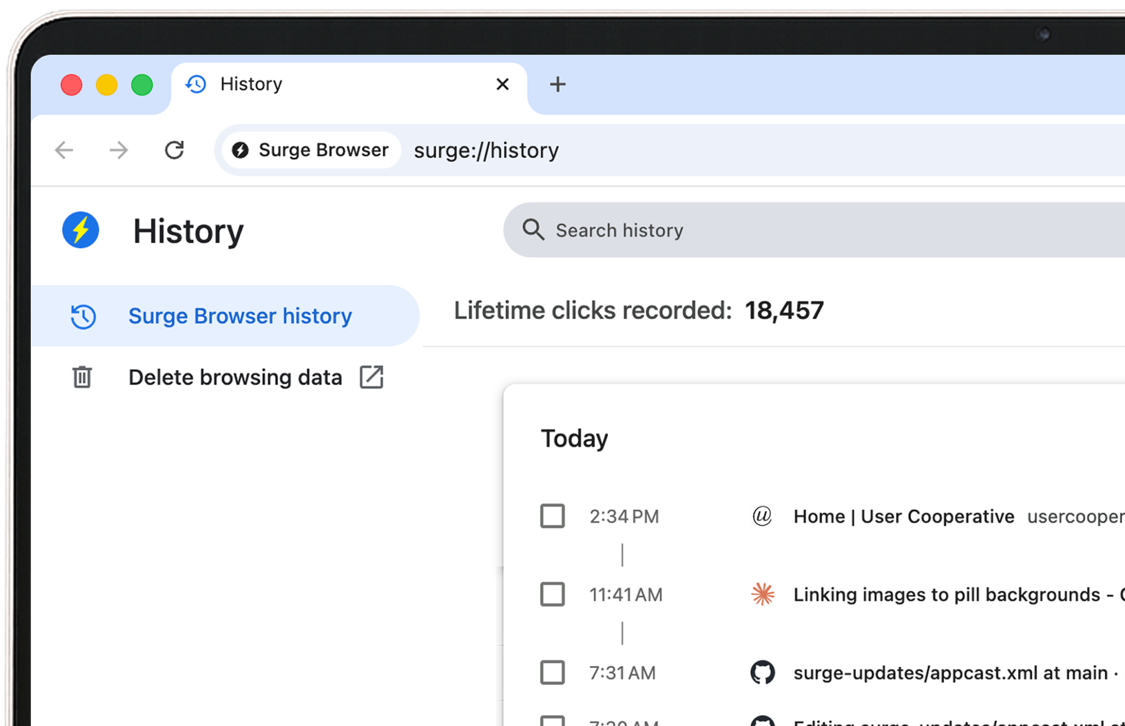Click the surge://history address text

[486, 151]
